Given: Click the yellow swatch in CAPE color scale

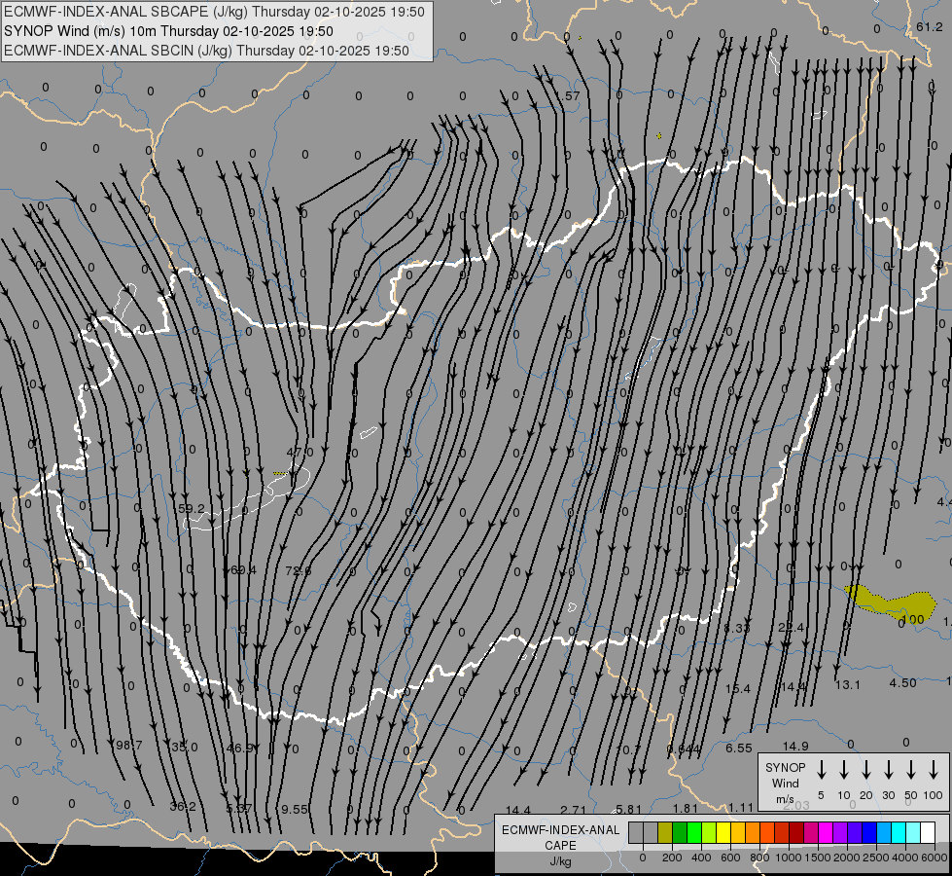Looking at the screenshot, I should click(724, 832).
